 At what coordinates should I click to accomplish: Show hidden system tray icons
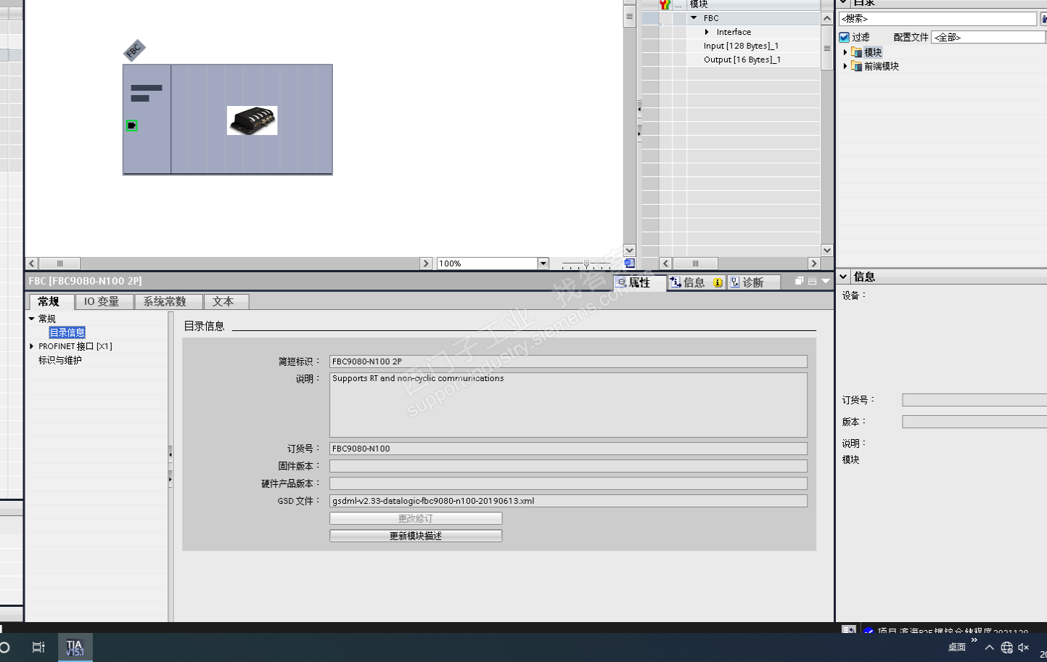(989, 647)
